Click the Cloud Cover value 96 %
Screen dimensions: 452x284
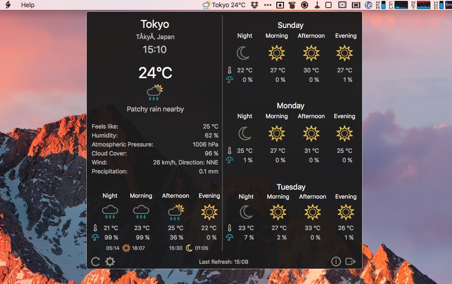pyautogui.click(x=211, y=153)
